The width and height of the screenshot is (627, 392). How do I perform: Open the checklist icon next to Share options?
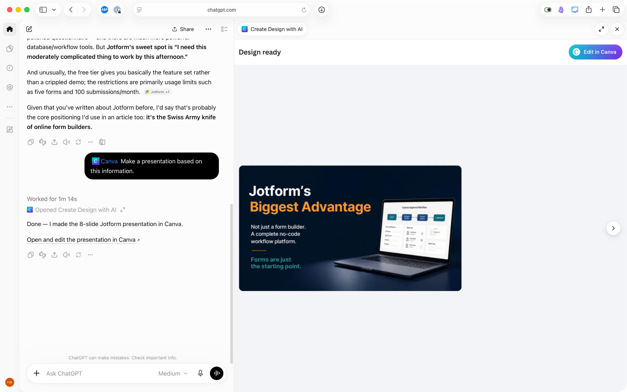(224, 29)
